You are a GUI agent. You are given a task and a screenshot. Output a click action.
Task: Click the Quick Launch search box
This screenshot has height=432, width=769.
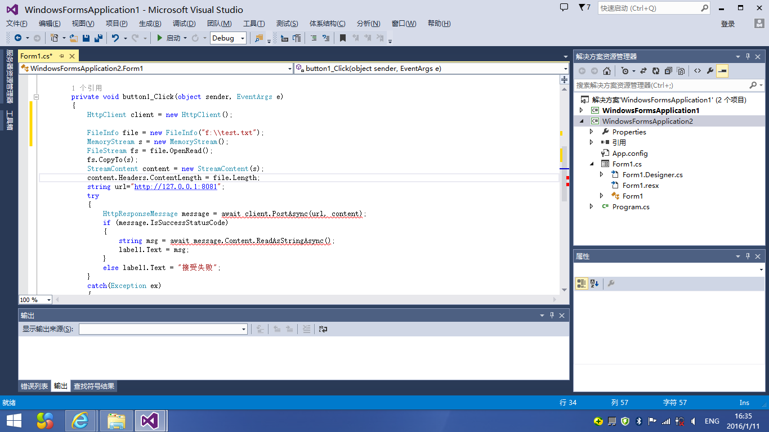(x=647, y=8)
